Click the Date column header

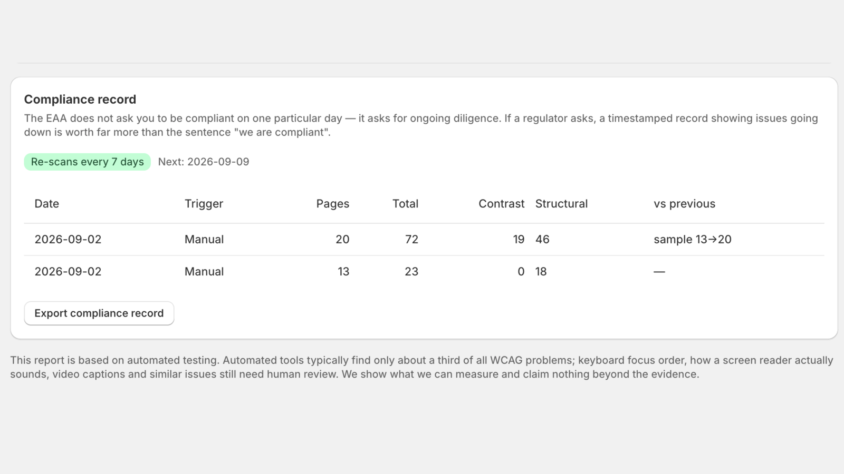(47, 204)
